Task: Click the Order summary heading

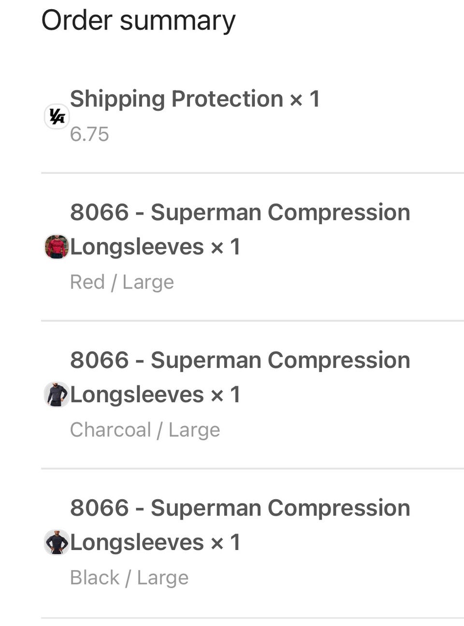Action: tap(138, 21)
